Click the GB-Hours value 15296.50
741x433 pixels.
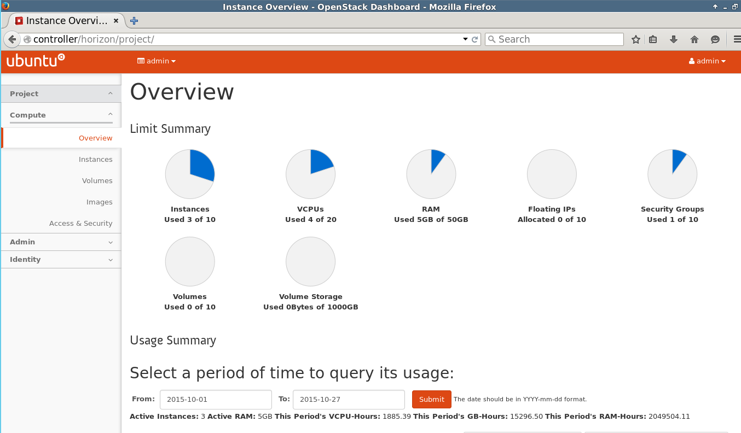(x=526, y=416)
